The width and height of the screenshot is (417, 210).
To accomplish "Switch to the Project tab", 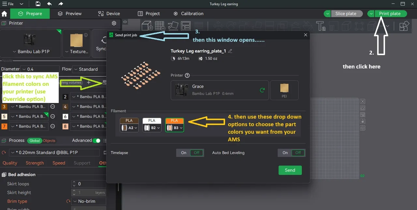I will pyautogui.click(x=149, y=14).
